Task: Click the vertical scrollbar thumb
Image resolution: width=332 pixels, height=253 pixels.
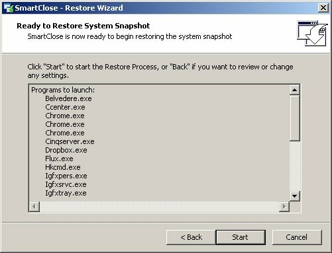Action: click(294, 118)
